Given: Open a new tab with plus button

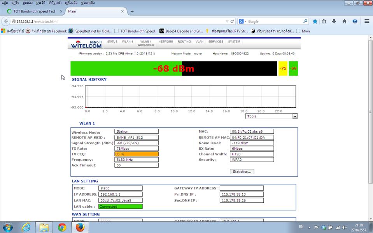Looking at the screenshot, I should click(132, 11).
